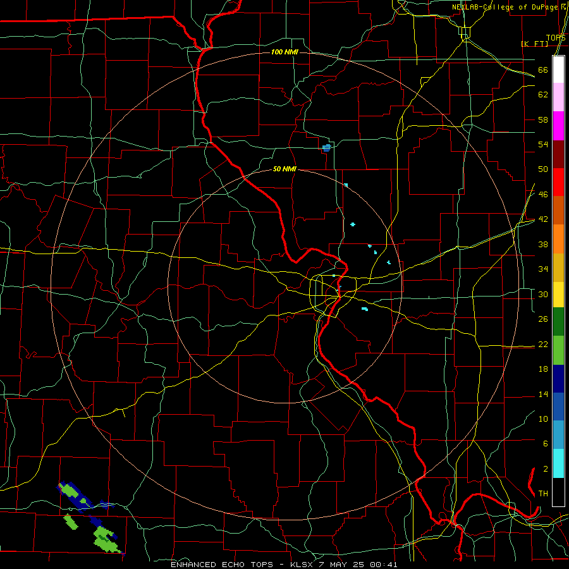569x569 pixels.
Task: Click the '50 NMI' range ring label
Action: [x=284, y=169]
